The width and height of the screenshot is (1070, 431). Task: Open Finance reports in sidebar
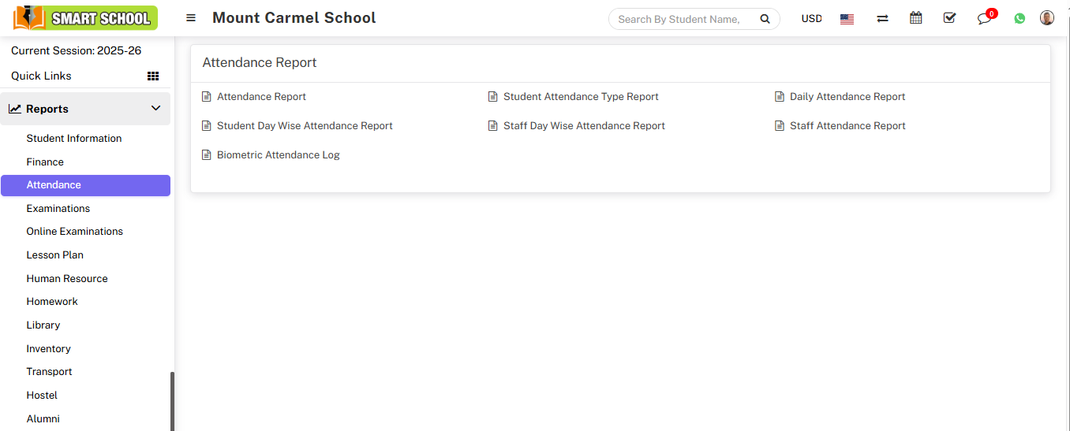(x=45, y=162)
